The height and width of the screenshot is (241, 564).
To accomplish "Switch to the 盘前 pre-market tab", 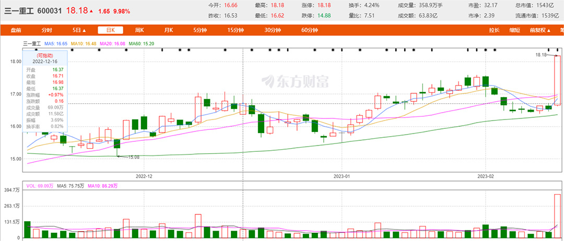I will point(16,31).
